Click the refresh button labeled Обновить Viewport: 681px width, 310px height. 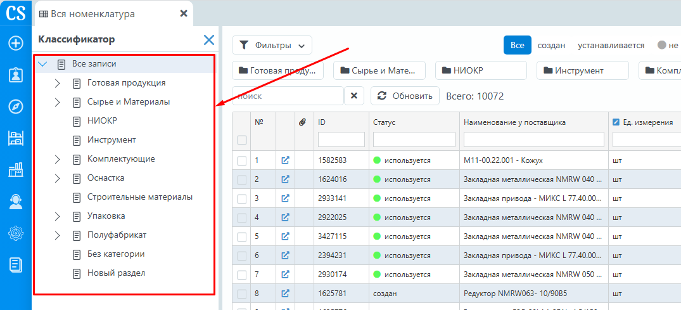[x=405, y=96]
